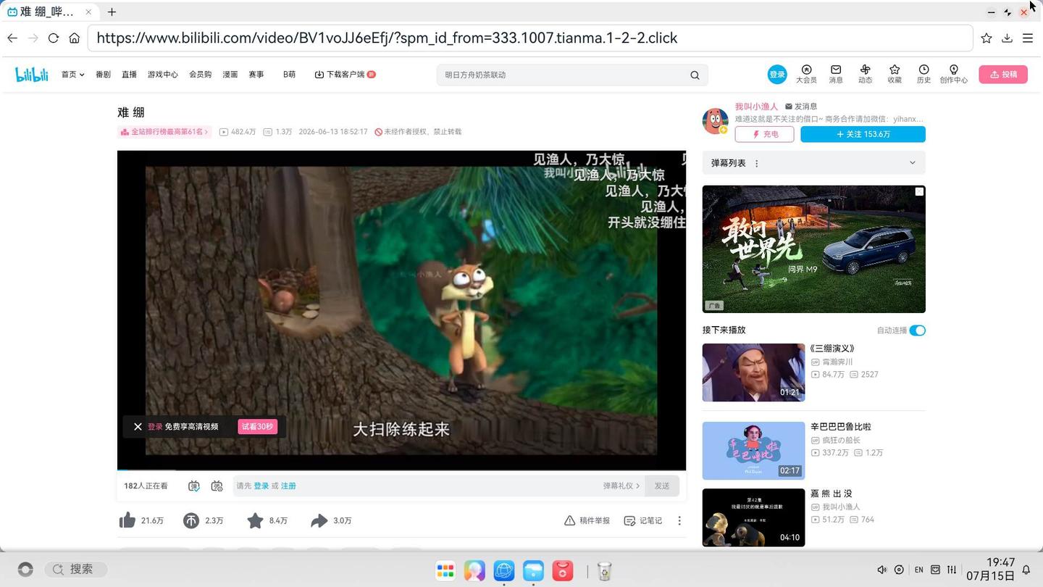Click the 我叫小渔人 uploader avatar
Viewport: 1043px width, 587px height.
pos(715,120)
